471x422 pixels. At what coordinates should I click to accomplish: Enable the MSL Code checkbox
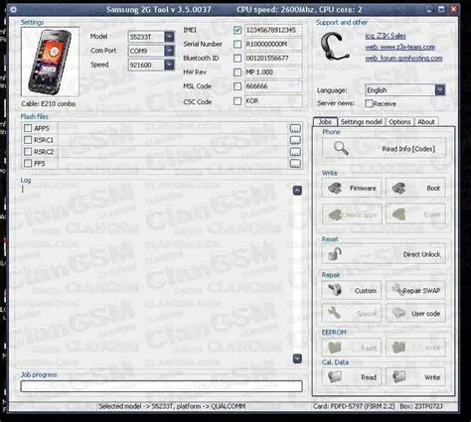[237, 86]
